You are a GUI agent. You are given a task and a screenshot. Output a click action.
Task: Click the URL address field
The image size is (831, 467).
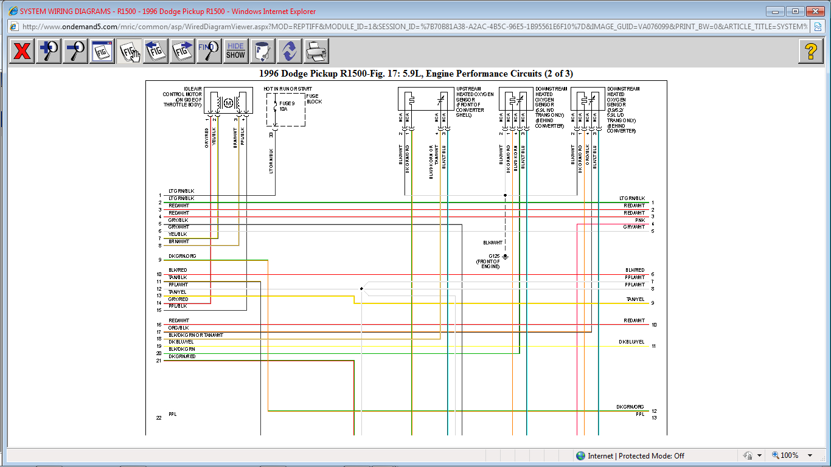[x=414, y=27]
